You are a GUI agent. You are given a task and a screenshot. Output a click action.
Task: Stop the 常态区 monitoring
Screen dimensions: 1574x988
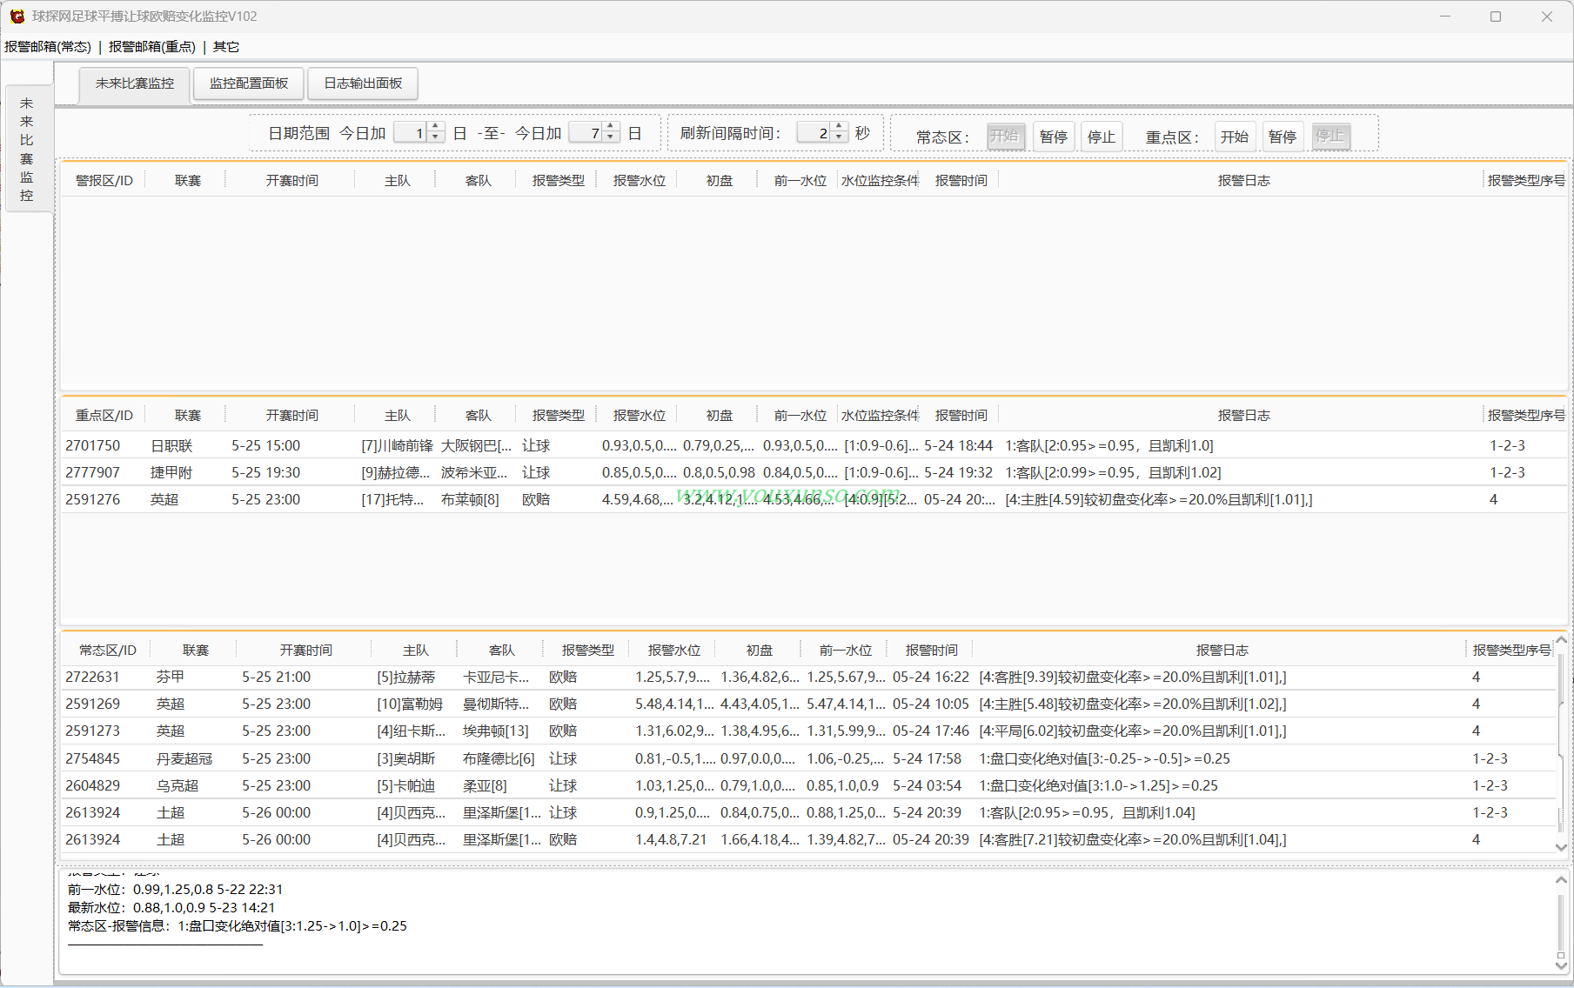coord(1101,137)
